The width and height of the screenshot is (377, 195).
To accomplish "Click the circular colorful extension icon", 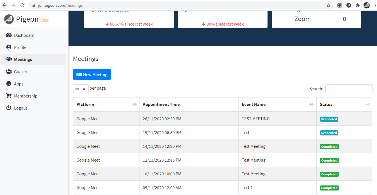I will [x=340, y=5].
